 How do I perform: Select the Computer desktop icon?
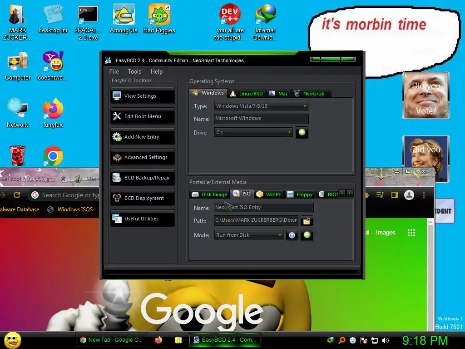pos(18,66)
